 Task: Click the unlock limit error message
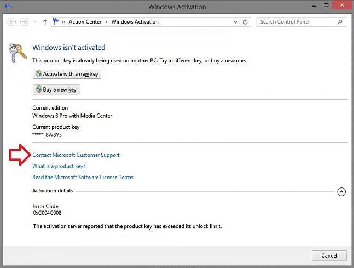(127, 226)
